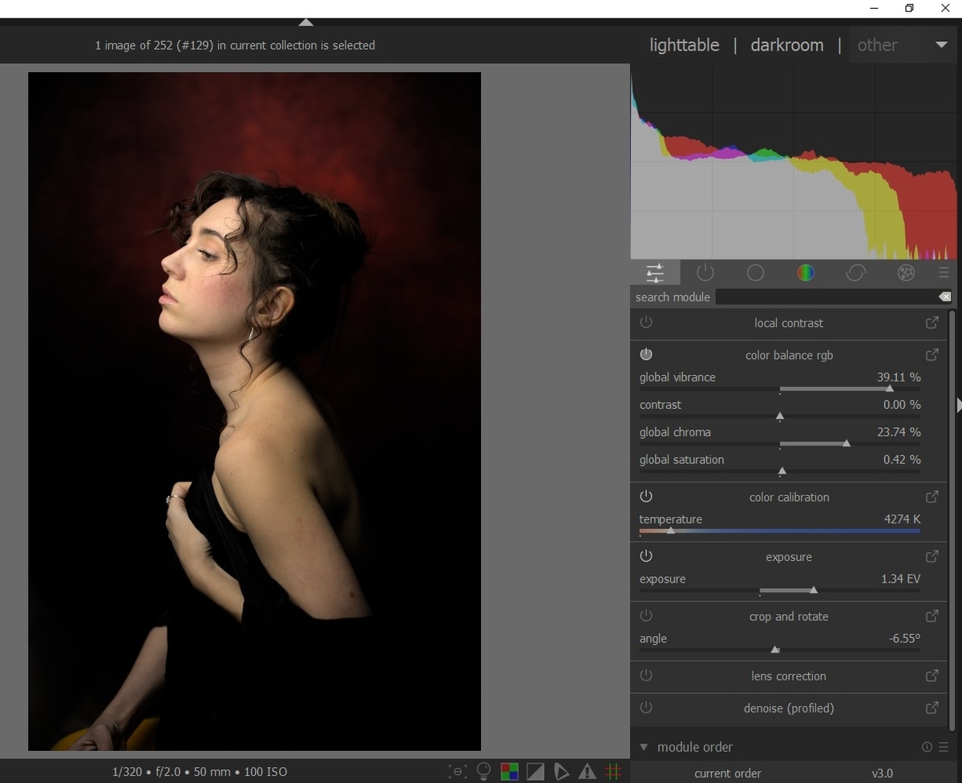Image resolution: width=962 pixels, height=783 pixels.
Task: Toggle softproofing icon
Action: pyautogui.click(x=561, y=772)
